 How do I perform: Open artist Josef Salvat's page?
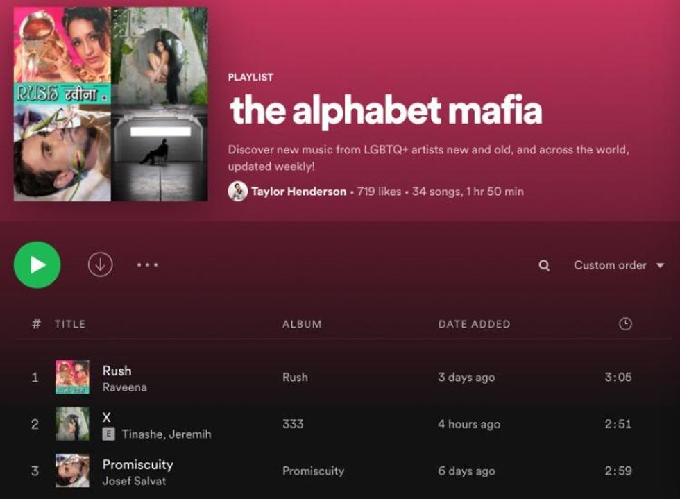click(x=134, y=481)
